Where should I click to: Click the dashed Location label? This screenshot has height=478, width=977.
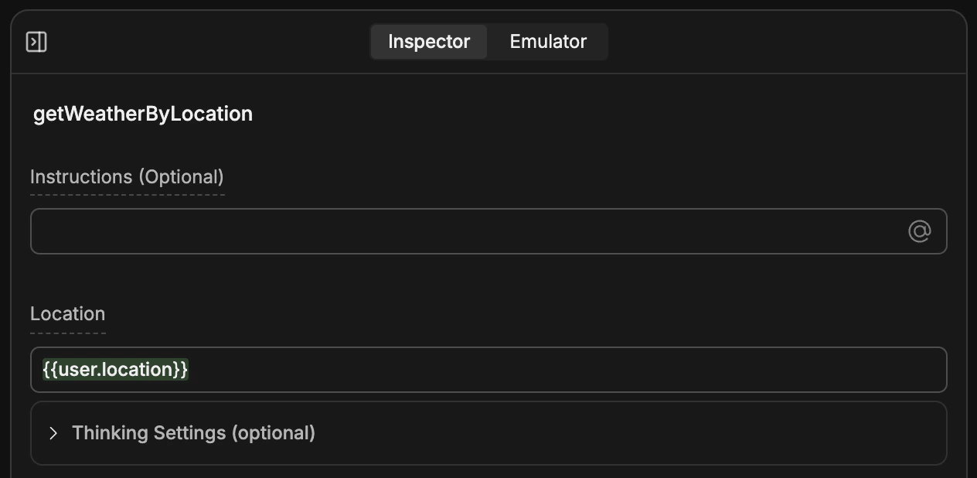pyautogui.click(x=67, y=313)
